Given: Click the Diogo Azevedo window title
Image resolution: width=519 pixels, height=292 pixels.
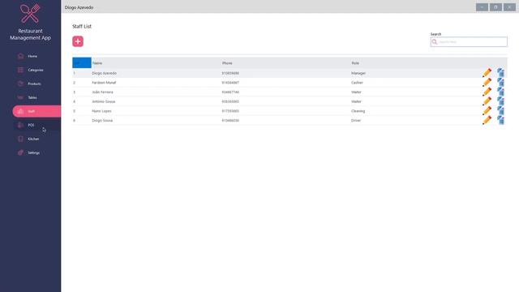Looking at the screenshot, I should [79, 7].
